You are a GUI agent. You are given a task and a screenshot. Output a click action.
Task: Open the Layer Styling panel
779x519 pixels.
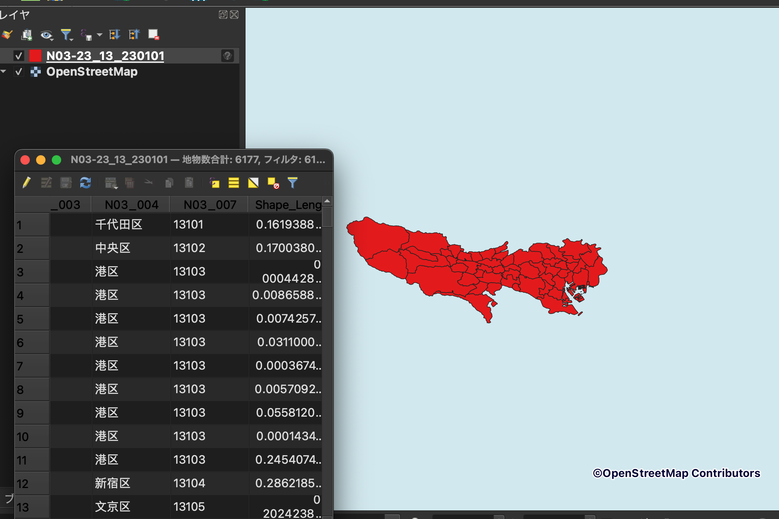[x=7, y=34]
